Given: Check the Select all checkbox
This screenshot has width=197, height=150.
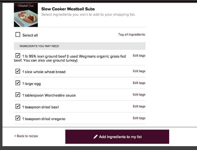Looking at the screenshot, I should click(18, 35).
